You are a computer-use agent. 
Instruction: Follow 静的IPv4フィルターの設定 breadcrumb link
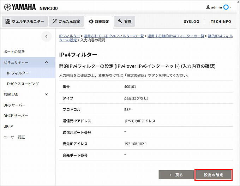pyautogui.click(x=220, y=36)
